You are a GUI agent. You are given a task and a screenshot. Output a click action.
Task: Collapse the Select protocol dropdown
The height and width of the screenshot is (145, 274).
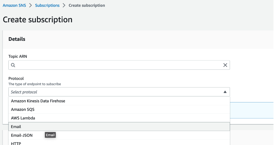pos(119,92)
